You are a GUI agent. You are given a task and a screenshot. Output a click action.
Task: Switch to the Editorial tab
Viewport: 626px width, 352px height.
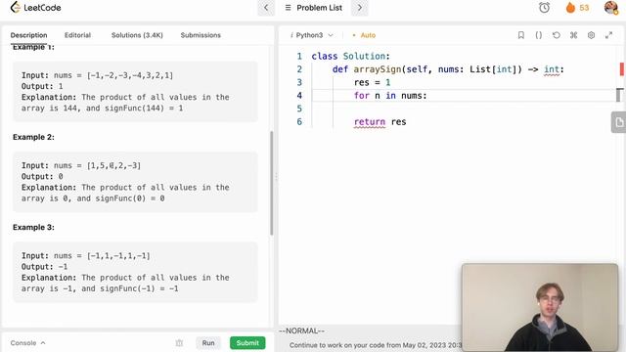click(x=77, y=35)
